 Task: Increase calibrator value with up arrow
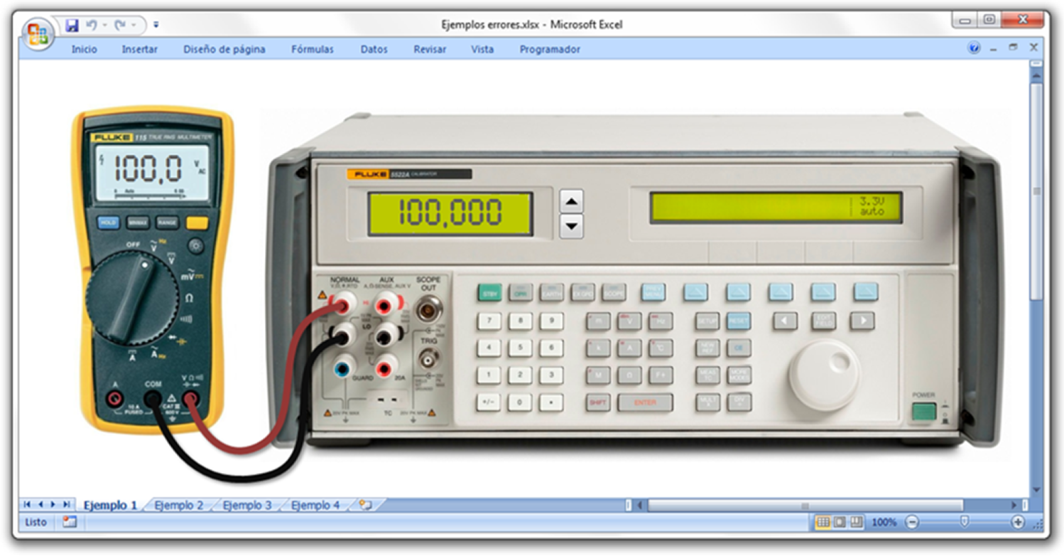coord(571,201)
